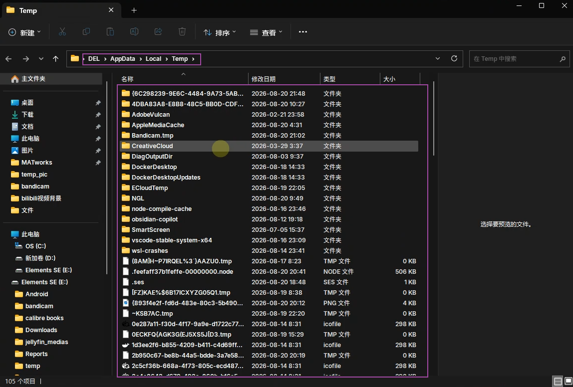Click the Paste clipboard icon
Screen dimensions: 573x387
110,32
